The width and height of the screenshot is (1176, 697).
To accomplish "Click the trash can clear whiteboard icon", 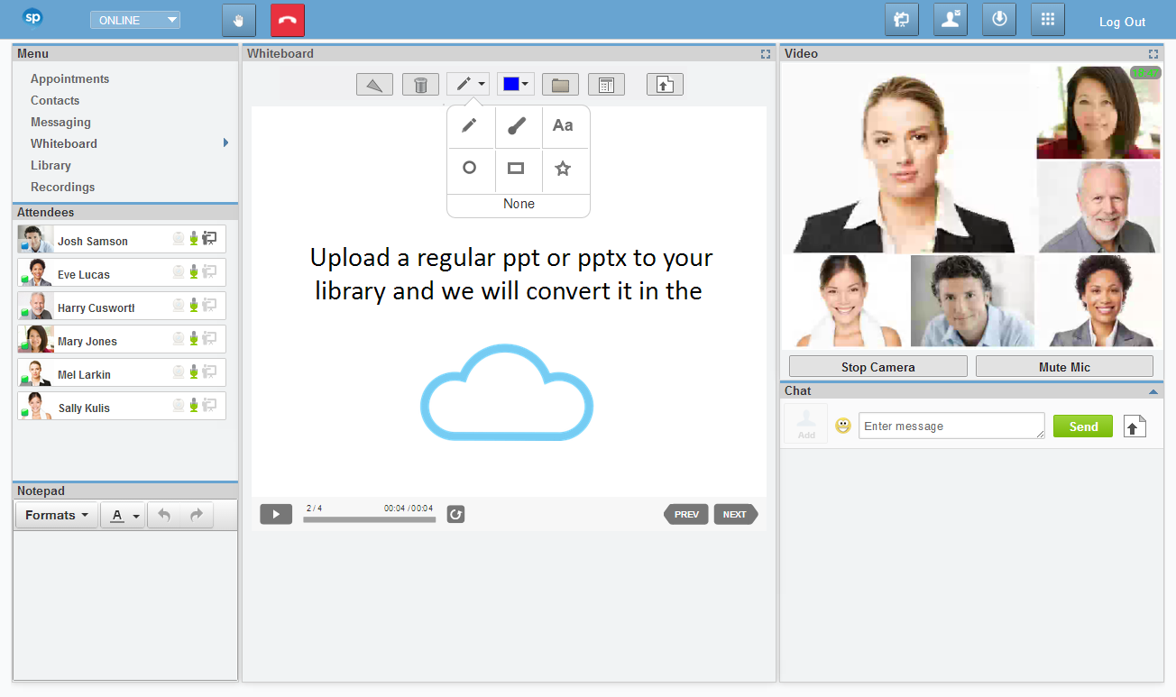I will pyautogui.click(x=420, y=85).
